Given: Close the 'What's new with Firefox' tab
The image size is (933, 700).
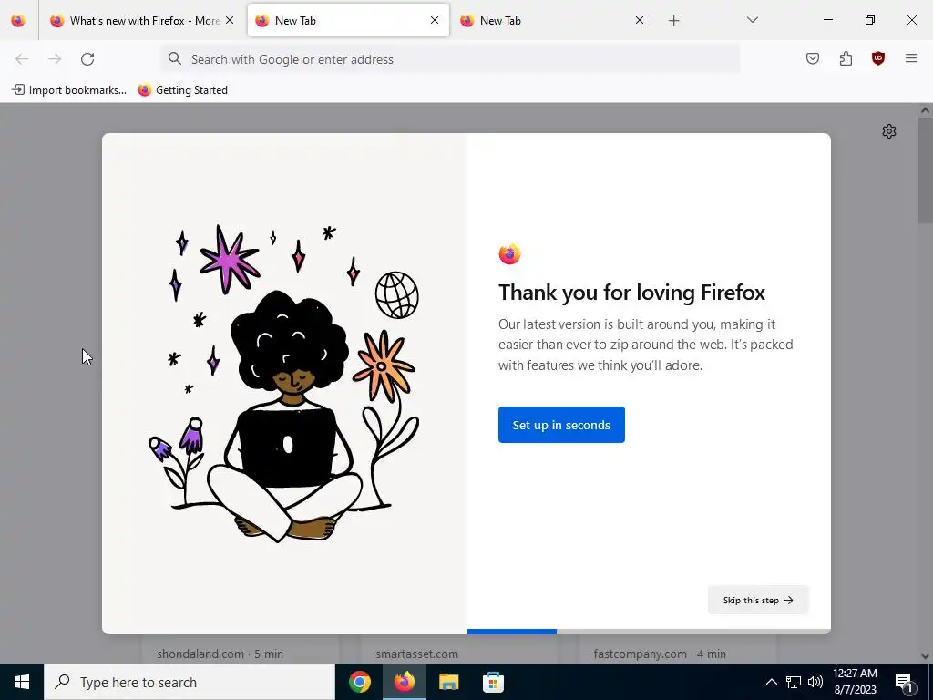Looking at the screenshot, I should tap(230, 20).
